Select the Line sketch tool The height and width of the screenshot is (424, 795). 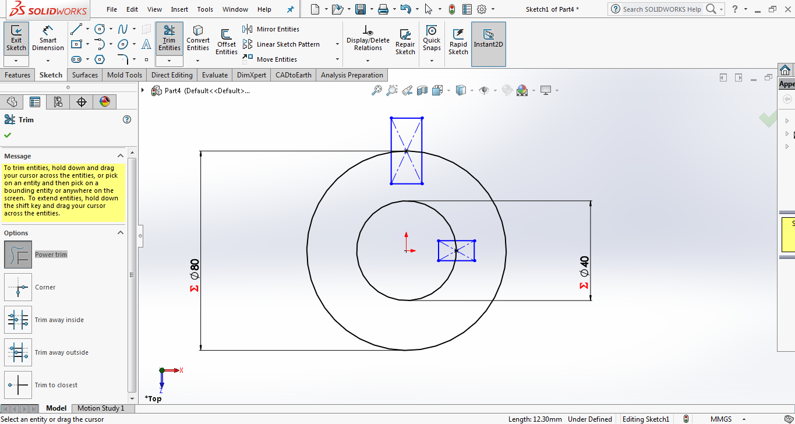[x=76, y=29]
